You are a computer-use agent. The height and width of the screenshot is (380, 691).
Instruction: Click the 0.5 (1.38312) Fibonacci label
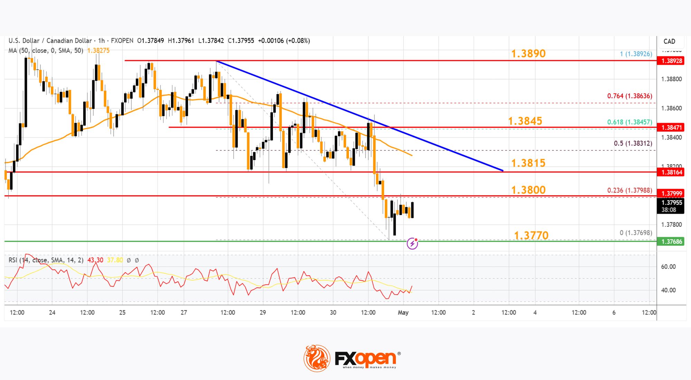pyautogui.click(x=633, y=143)
